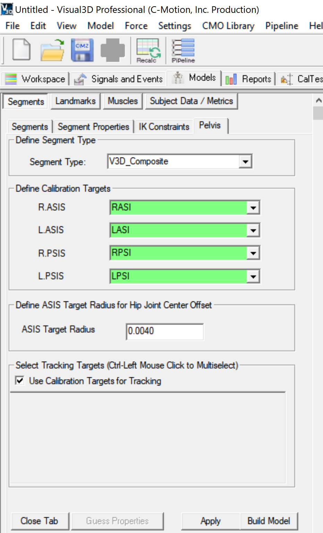The width and height of the screenshot is (323, 533).
Task: Click the Apply button
Action: [x=211, y=521]
